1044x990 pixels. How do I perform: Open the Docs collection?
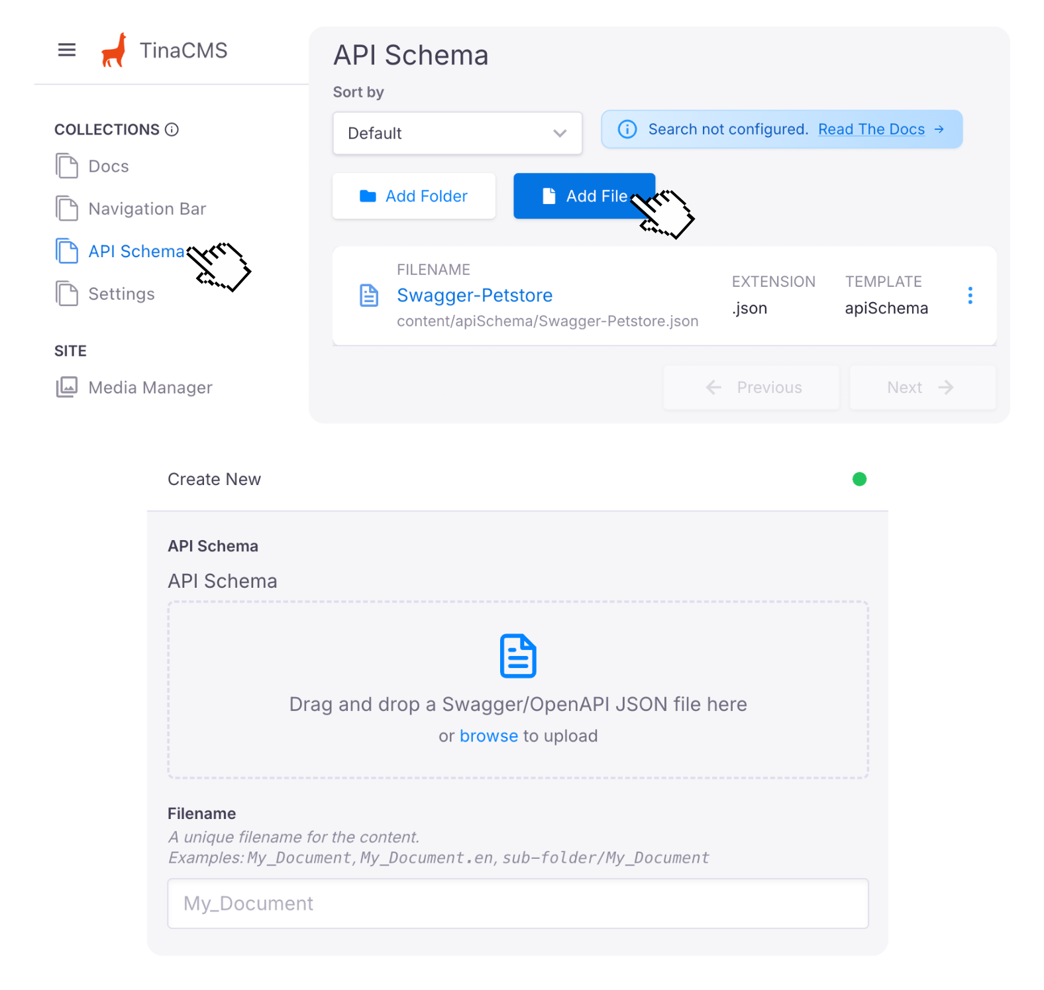pos(108,166)
